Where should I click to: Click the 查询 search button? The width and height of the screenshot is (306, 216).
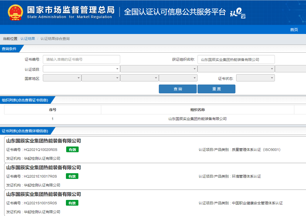[178, 89]
